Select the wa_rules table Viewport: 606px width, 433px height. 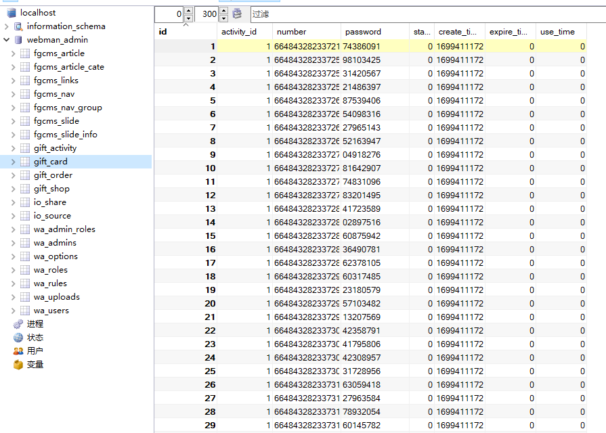pos(50,283)
